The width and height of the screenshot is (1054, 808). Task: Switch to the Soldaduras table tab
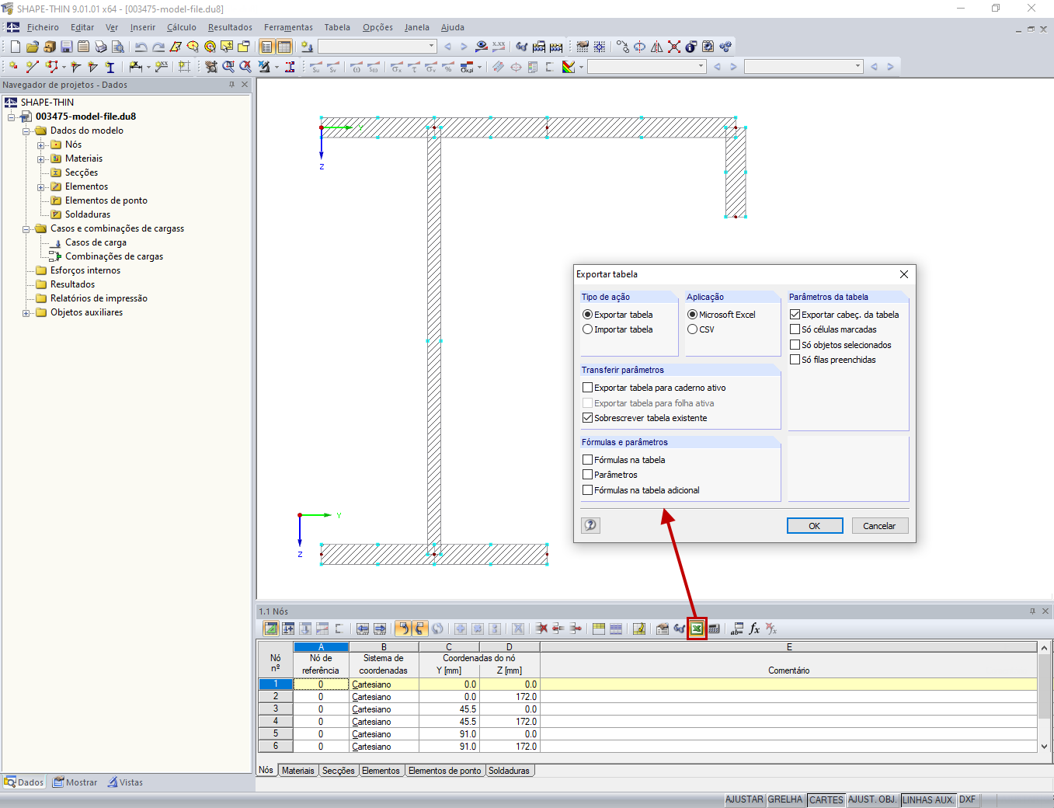(x=509, y=771)
